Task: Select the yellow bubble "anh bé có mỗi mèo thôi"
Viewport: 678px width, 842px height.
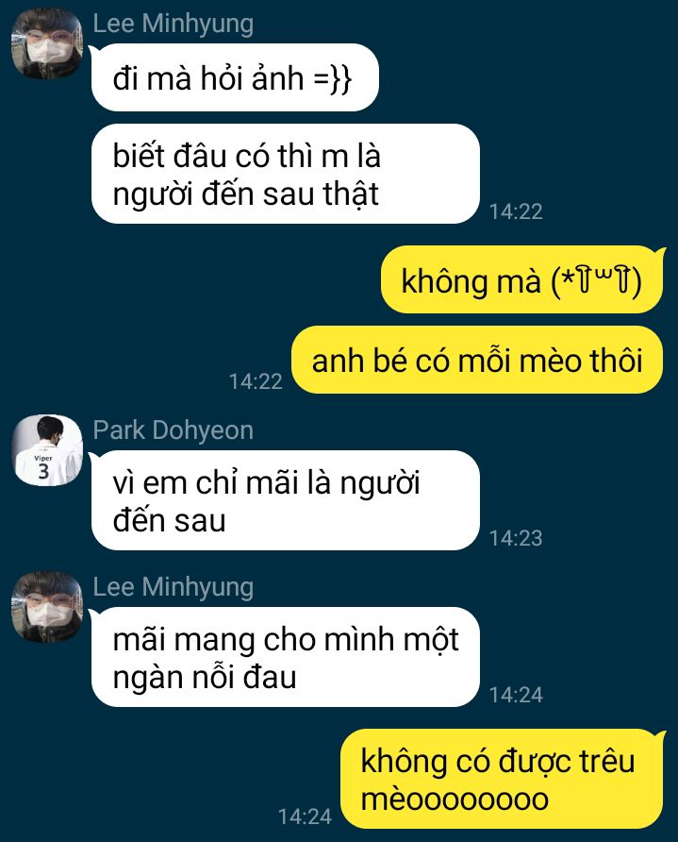Action: pyautogui.click(x=477, y=360)
